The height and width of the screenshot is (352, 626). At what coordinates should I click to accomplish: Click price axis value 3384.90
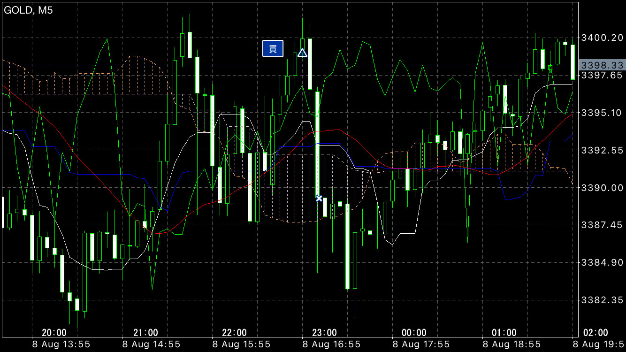coord(601,262)
